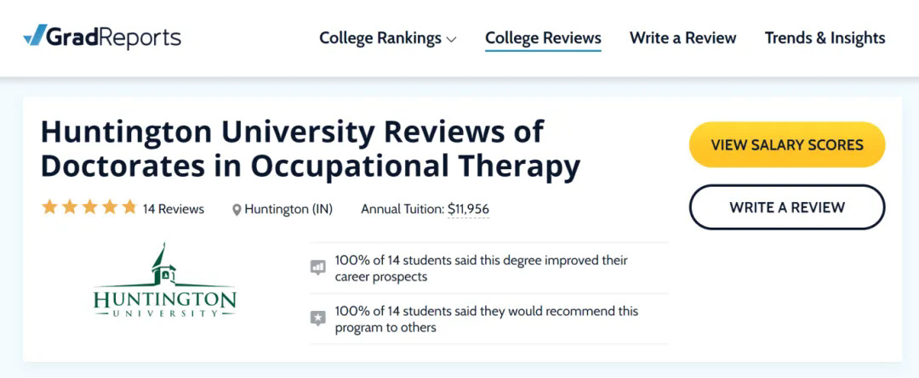This screenshot has height=378, width=919.
Task: Click the recommend program star icon
Action: coord(318,319)
